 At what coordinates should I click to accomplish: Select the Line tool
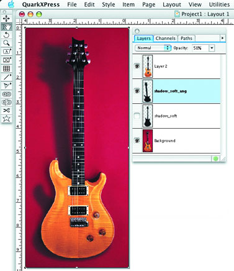point(6,77)
